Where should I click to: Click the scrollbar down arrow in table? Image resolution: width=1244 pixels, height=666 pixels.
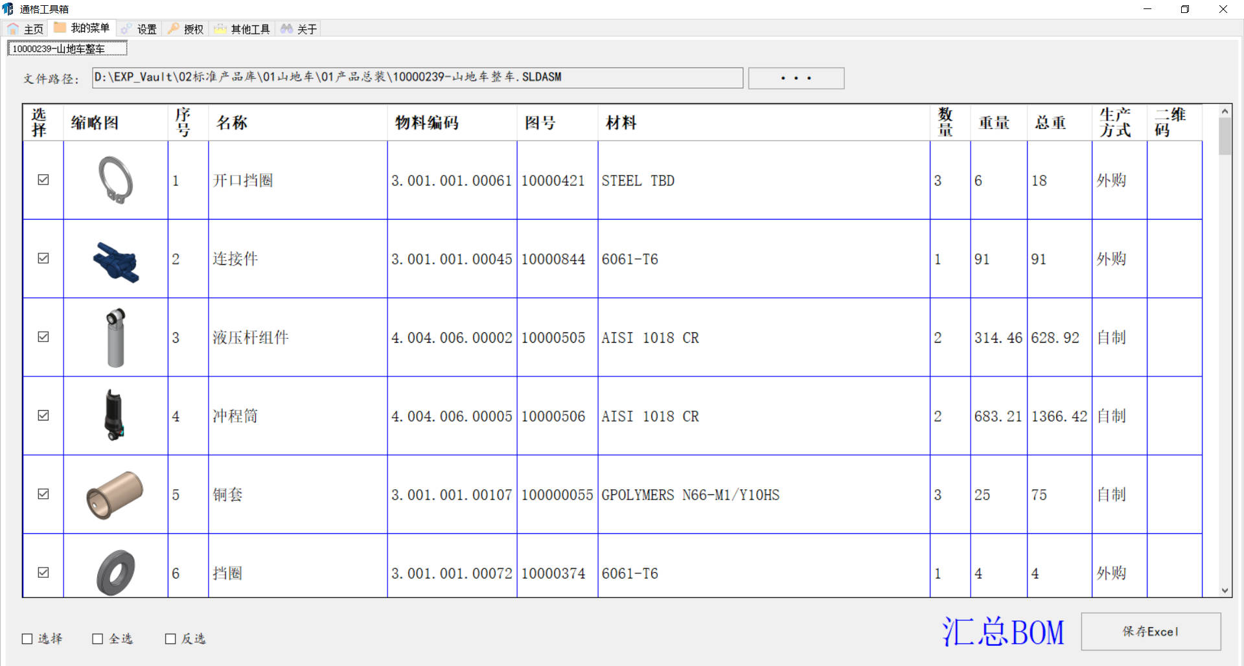coord(1225,590)
